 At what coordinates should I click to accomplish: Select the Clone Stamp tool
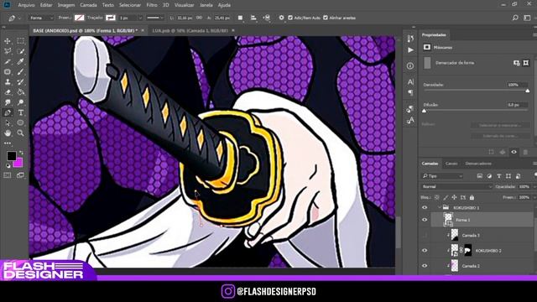pos(8,82)
